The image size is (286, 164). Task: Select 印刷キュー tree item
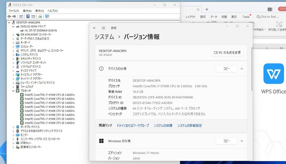tap(26, 143)
